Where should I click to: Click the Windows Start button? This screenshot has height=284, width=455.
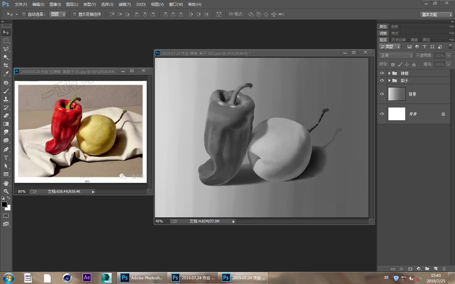pyautogui.click(x=8, y=278)
